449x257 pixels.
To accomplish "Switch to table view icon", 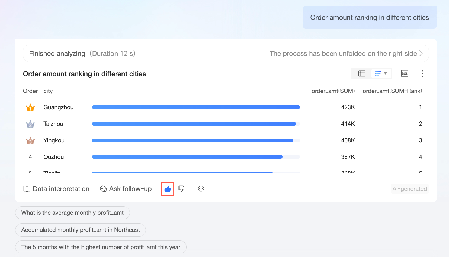I will [362, 73].
